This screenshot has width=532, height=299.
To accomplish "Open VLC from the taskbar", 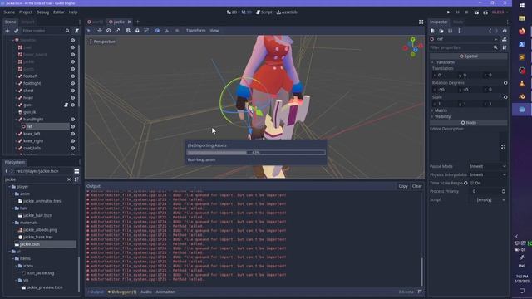I will pos(522,83).
